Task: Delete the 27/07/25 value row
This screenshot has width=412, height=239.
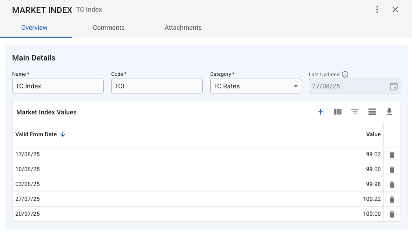Action: (x=392, y=199)
